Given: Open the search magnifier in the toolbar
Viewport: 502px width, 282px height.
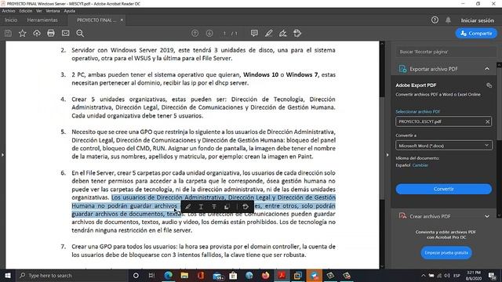Looking at the screenshot, I should click(x=80, y=33).
